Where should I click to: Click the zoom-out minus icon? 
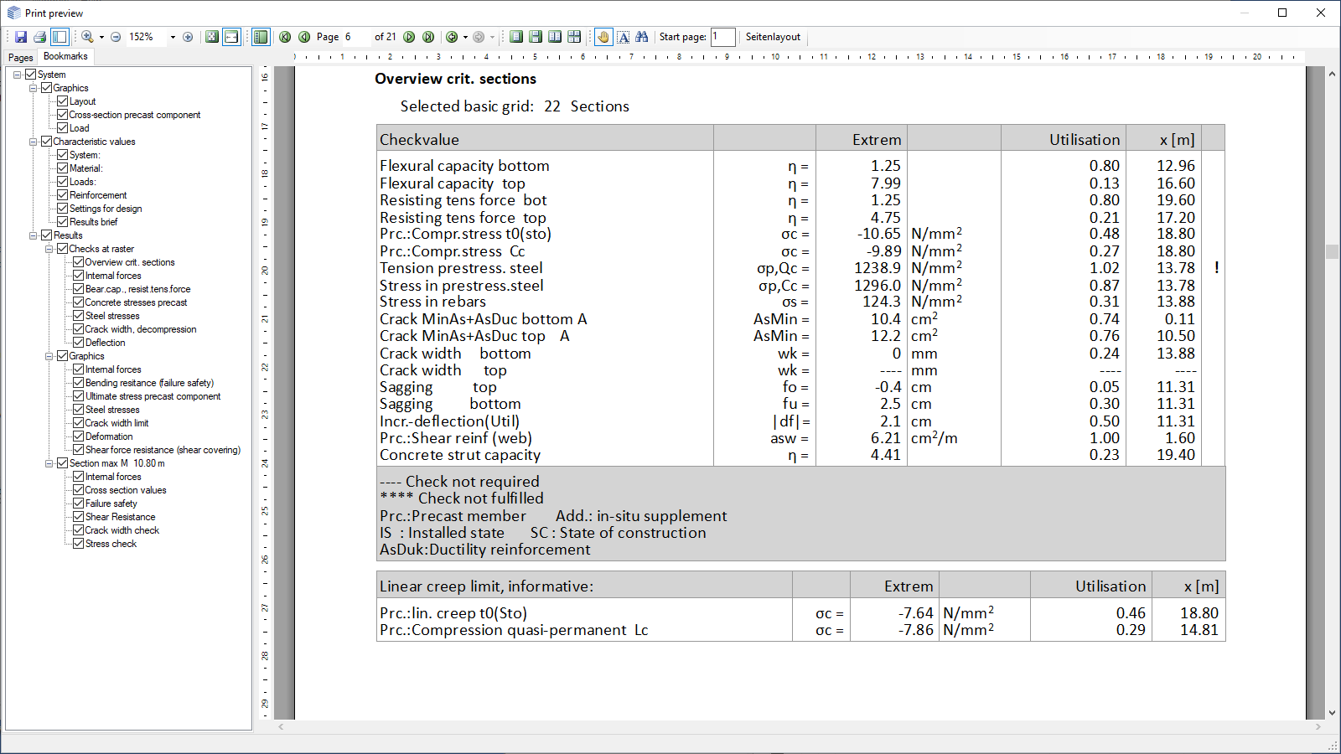click(116, 37)
